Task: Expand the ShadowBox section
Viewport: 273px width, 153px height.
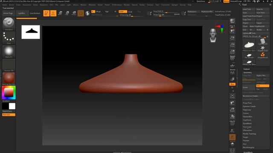Action: tap(247, 116)
